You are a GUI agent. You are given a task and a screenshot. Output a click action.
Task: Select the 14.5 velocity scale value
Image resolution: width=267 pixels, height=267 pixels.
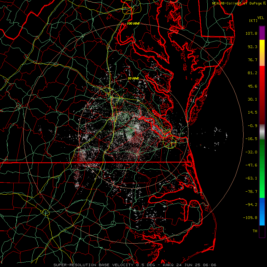click(252, 112)
